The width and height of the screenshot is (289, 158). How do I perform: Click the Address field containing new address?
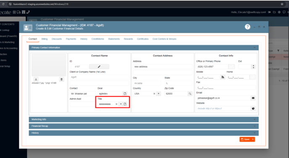pos(163,67)
